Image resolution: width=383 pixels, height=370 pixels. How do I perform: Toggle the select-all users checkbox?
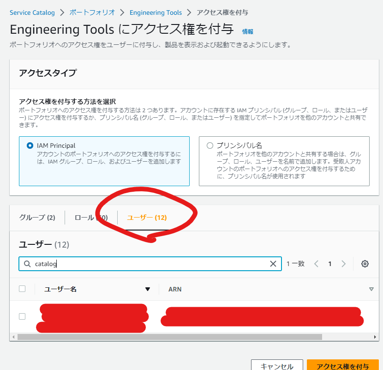(x=22, y=289)
